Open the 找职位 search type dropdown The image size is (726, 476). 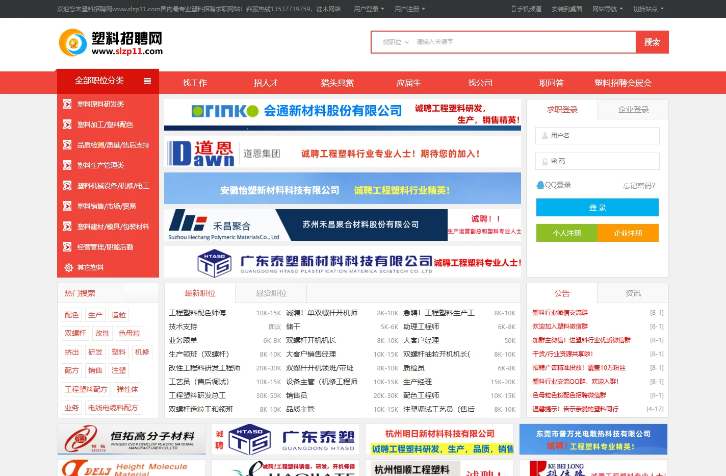click(396, 42)
